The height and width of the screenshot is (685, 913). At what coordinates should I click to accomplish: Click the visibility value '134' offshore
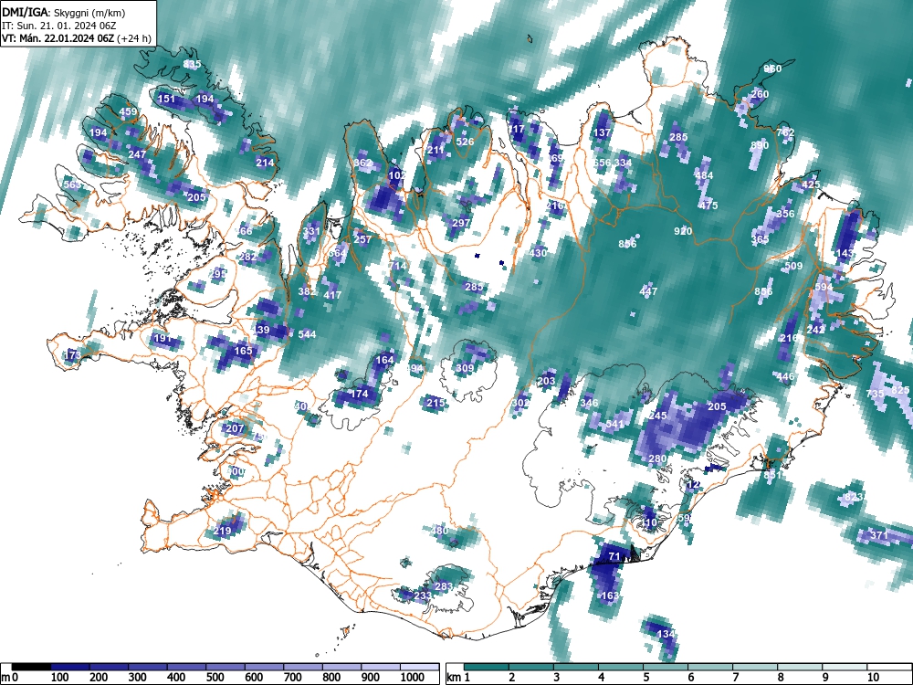coord(666,634)
